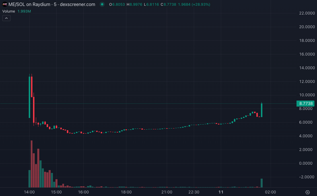Select the ME/SOL on Raydium chart title

(x=52, y=4)
